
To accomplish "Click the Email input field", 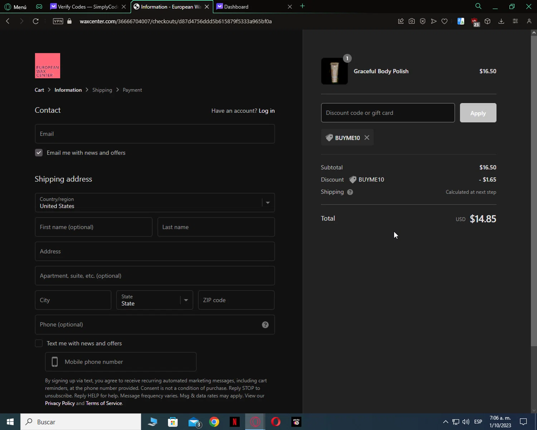I will [x=155, y=134].
